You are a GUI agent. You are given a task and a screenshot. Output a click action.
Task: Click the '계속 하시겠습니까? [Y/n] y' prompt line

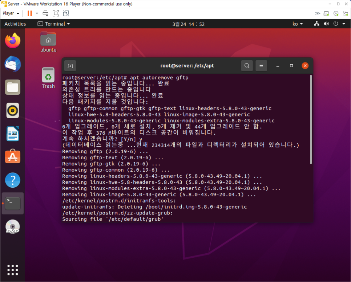coord(102,139)
